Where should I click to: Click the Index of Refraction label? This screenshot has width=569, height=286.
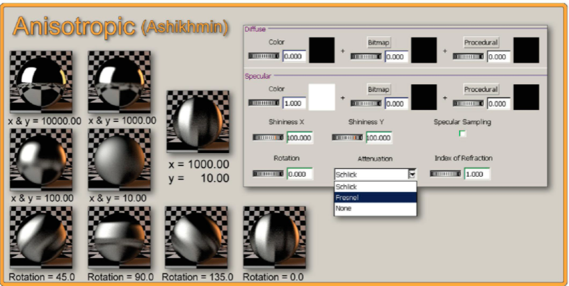pos(464,158)
